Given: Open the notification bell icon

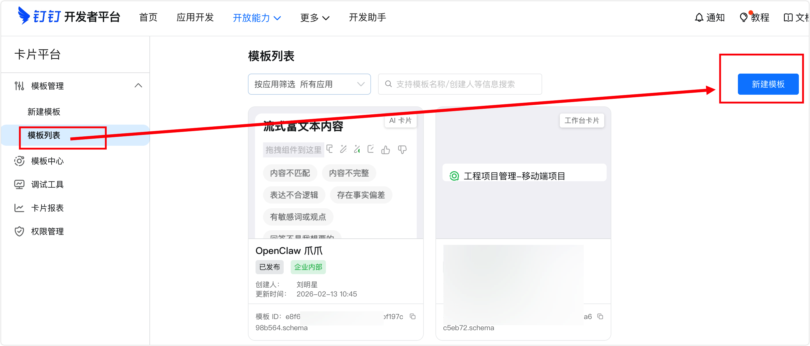Looking at the screenshot, I should pos(699,17).
